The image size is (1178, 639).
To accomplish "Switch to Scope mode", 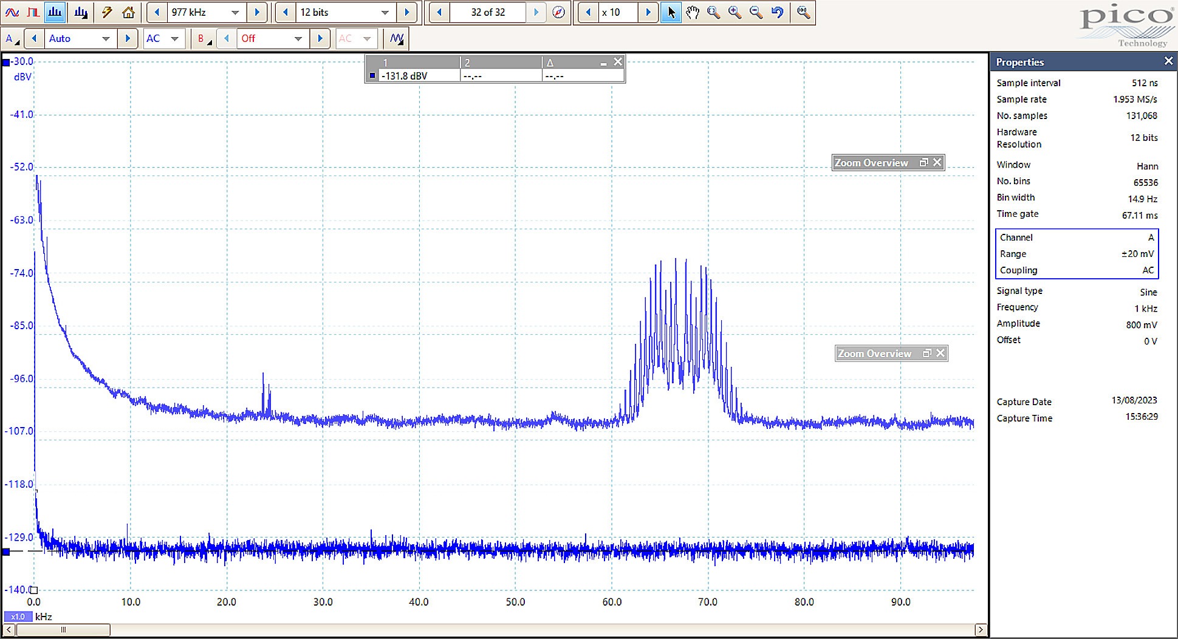I will 12,12.
